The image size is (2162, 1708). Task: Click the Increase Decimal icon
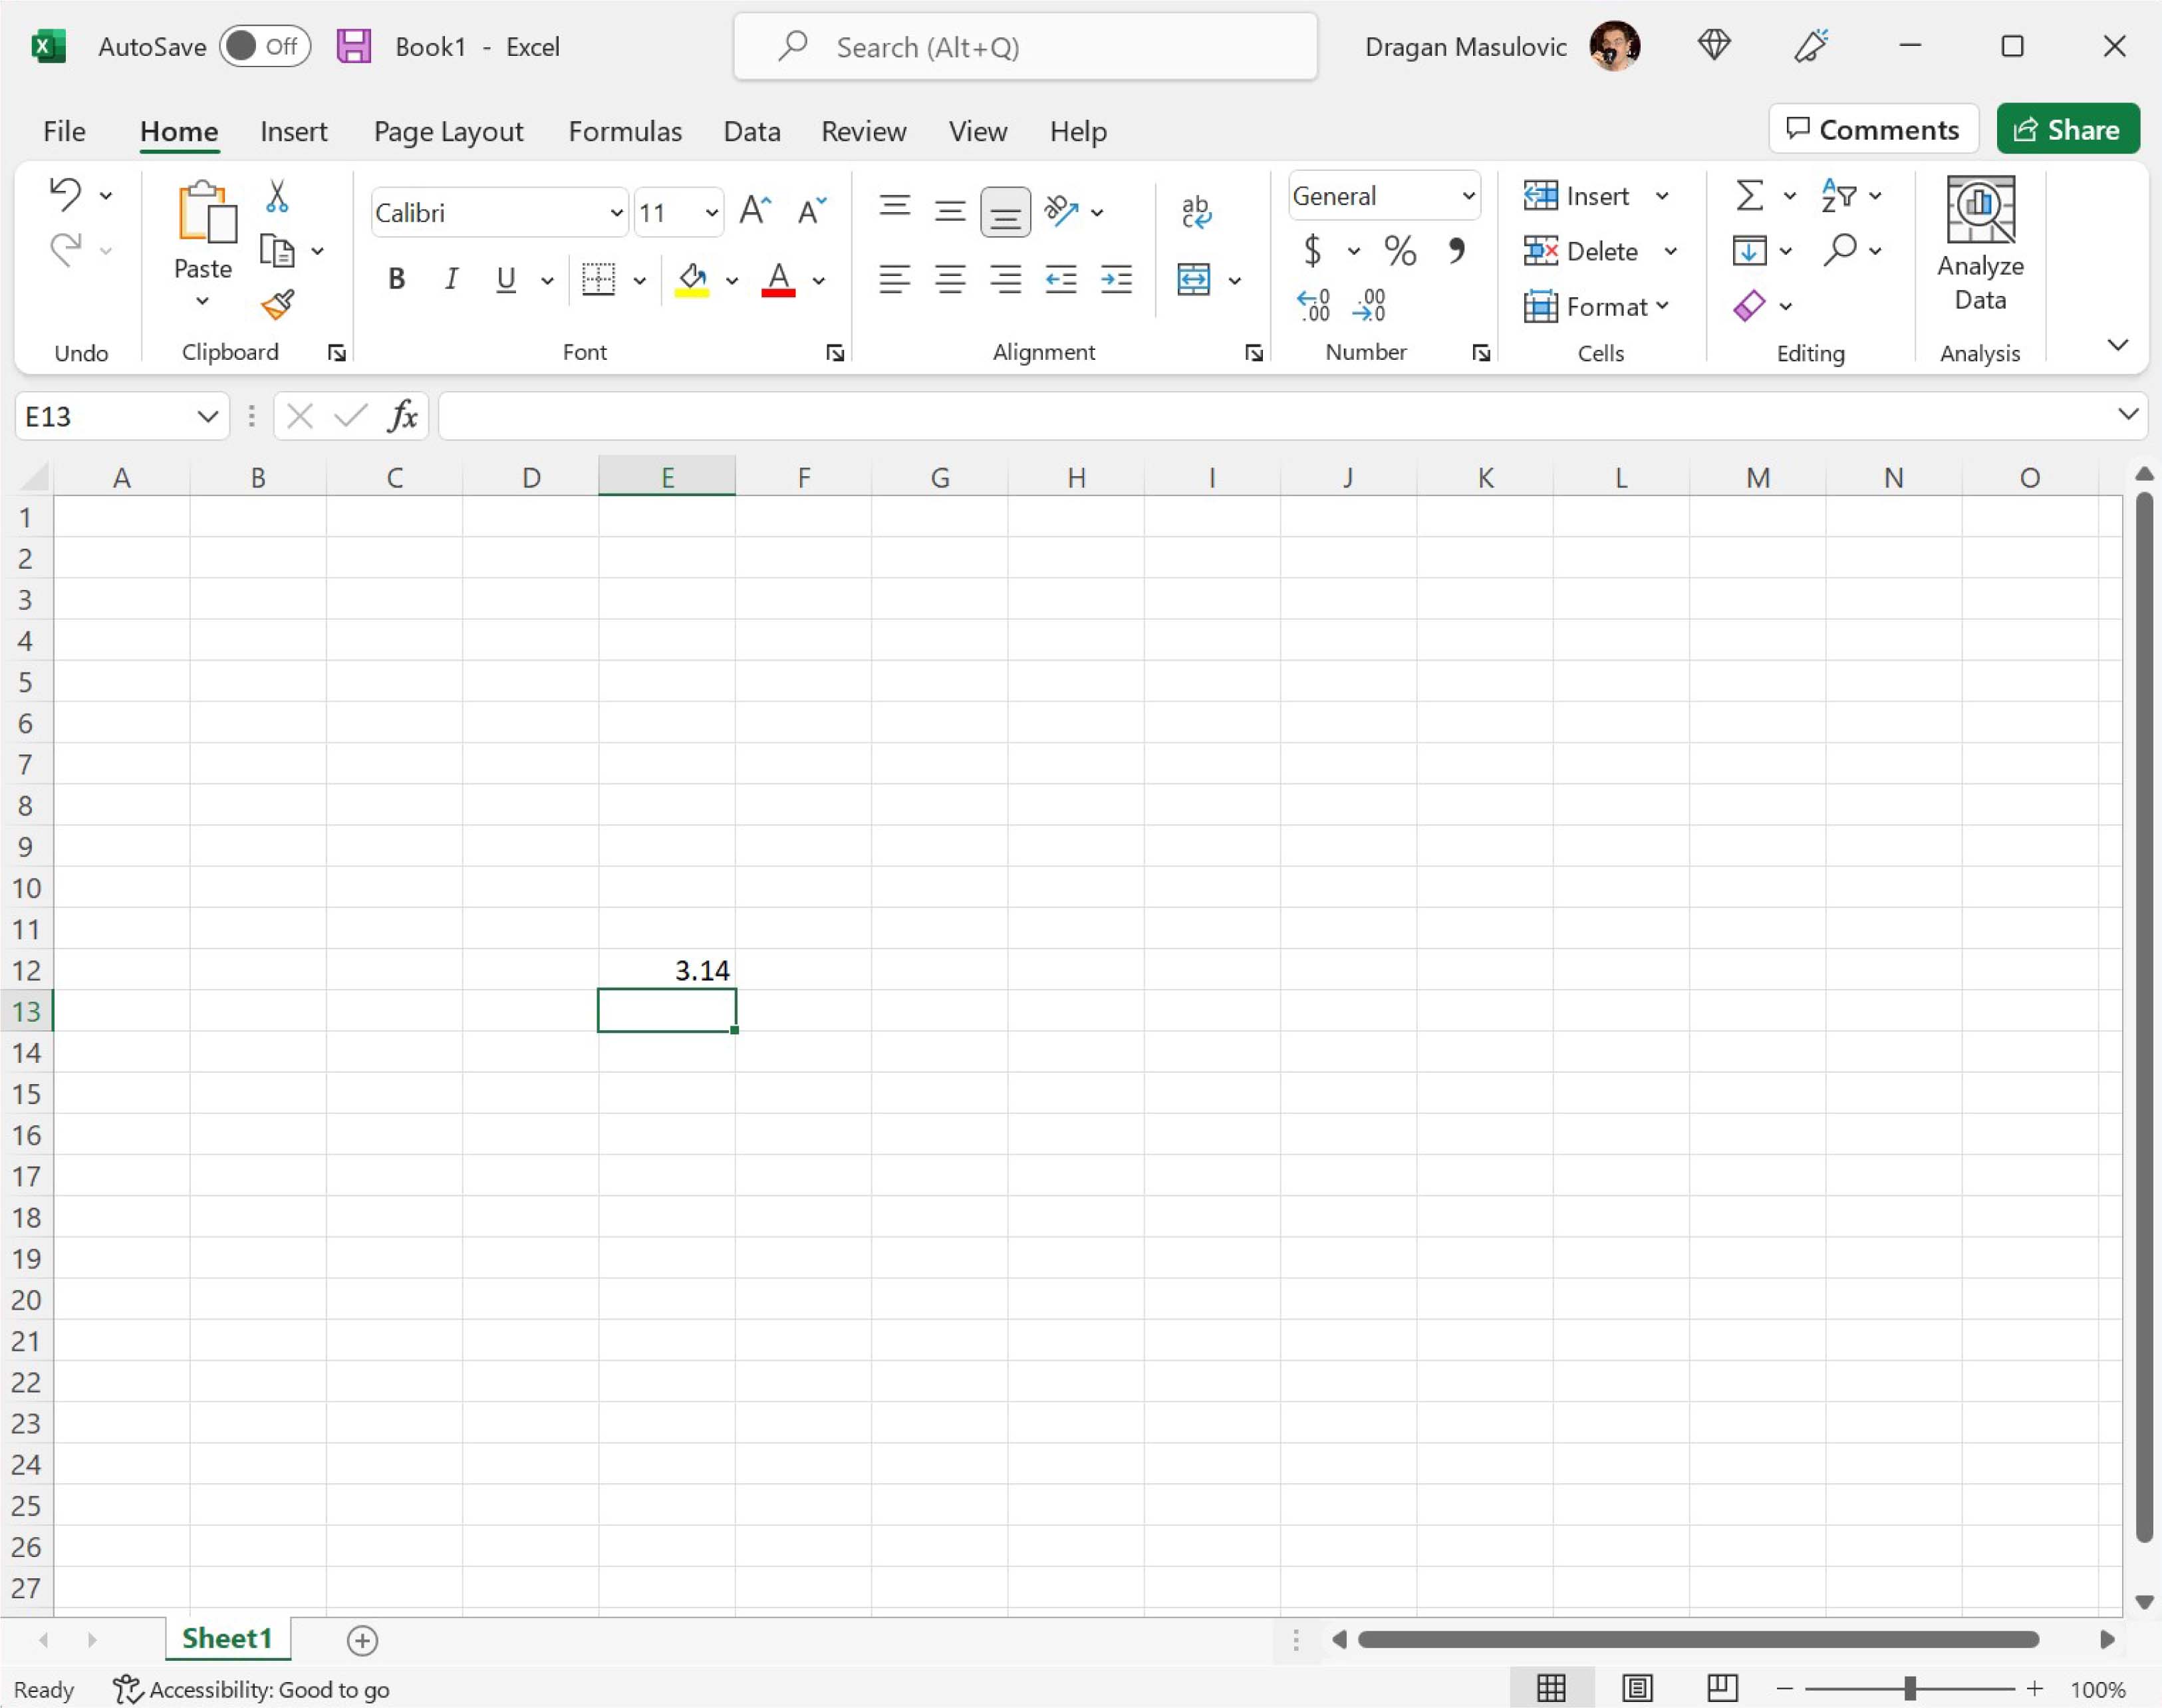pos(1313,304)
